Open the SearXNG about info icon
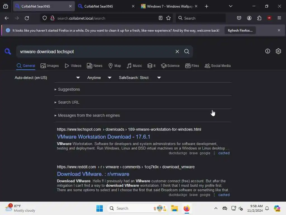The width and height of the screenshot is (286, 215). 267,51
